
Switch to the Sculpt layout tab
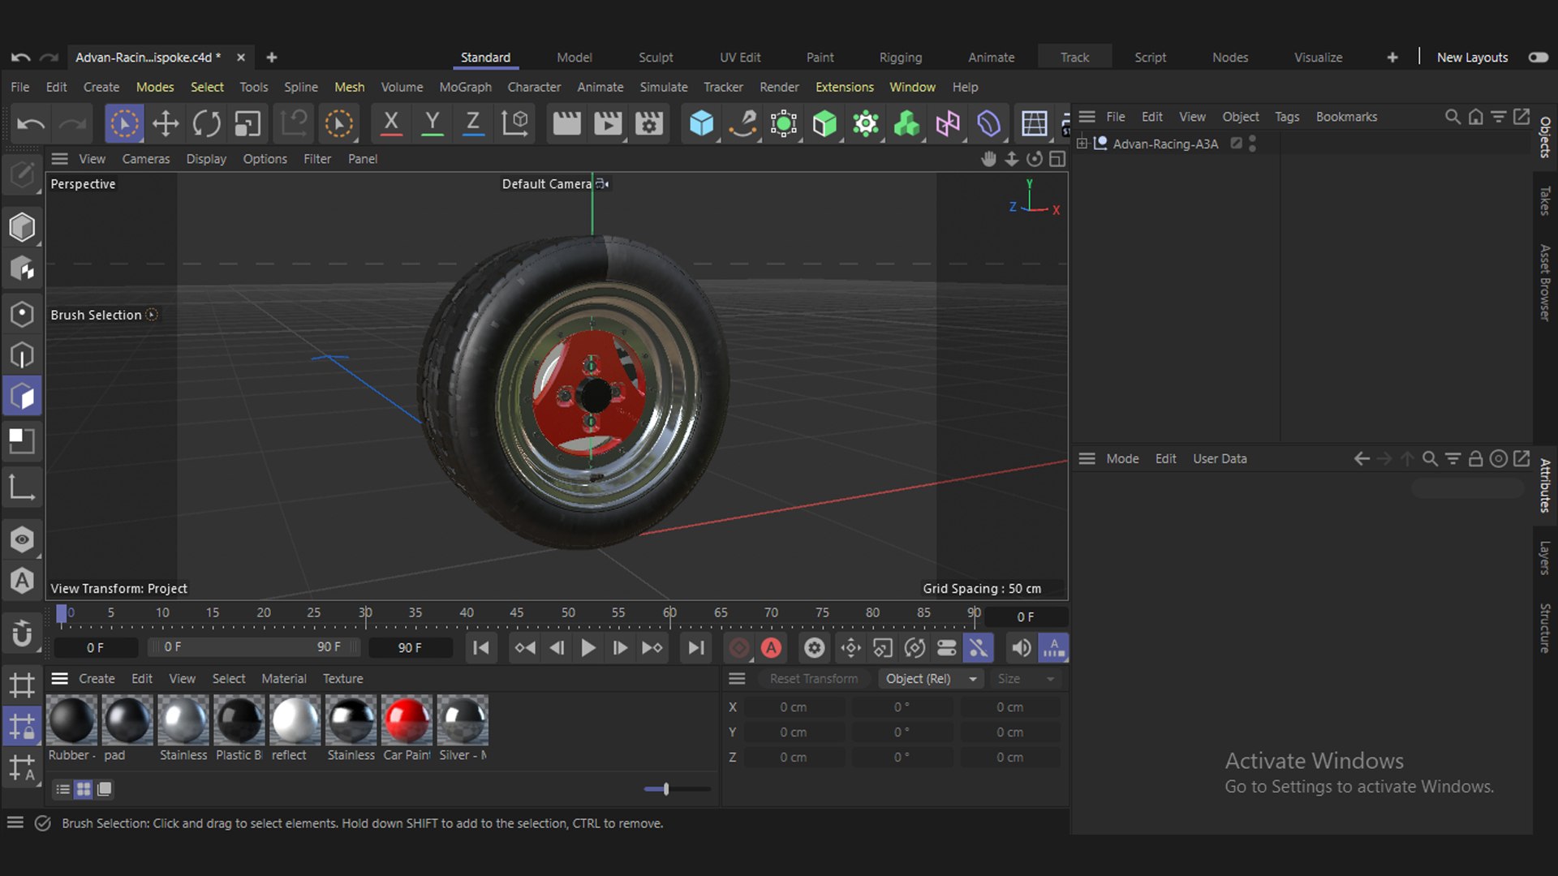point(656,58)
